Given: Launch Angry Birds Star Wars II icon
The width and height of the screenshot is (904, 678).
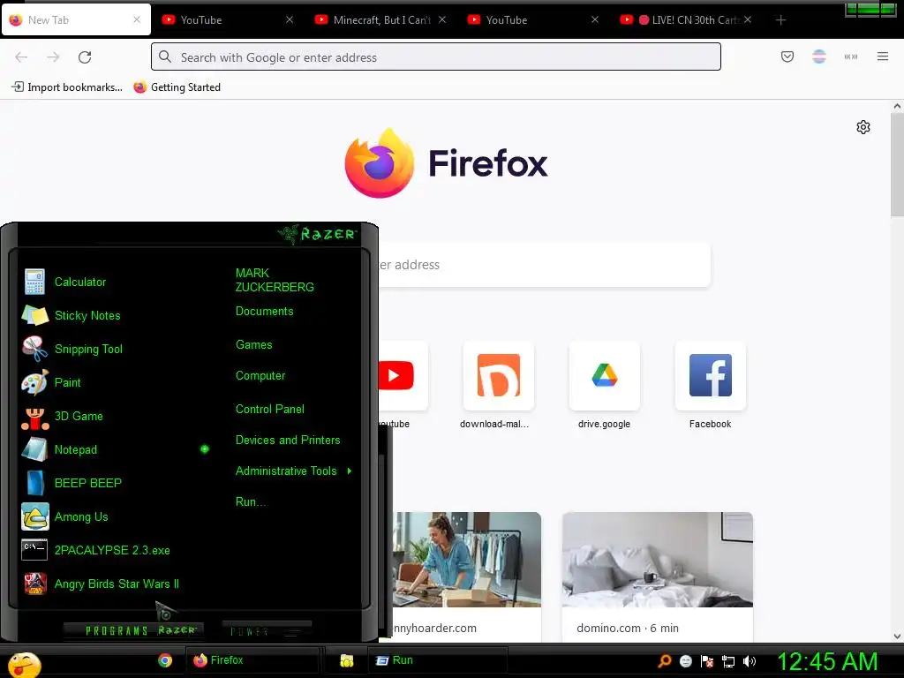Looking at the screenshot, I should point(34,584).
